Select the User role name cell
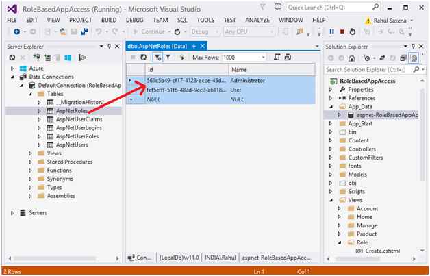Screen dimensions: 430x276 point(272,90)
